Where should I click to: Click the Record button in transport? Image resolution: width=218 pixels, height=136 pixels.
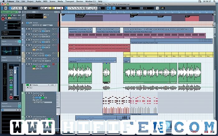pyautogui.click(x=61, y=8)
